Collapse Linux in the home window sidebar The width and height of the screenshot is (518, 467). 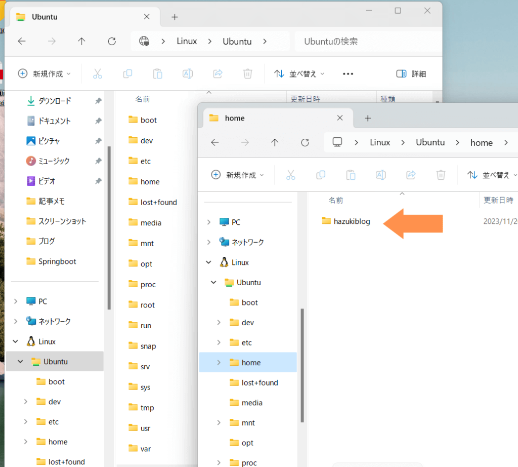[x=209, y=262]
